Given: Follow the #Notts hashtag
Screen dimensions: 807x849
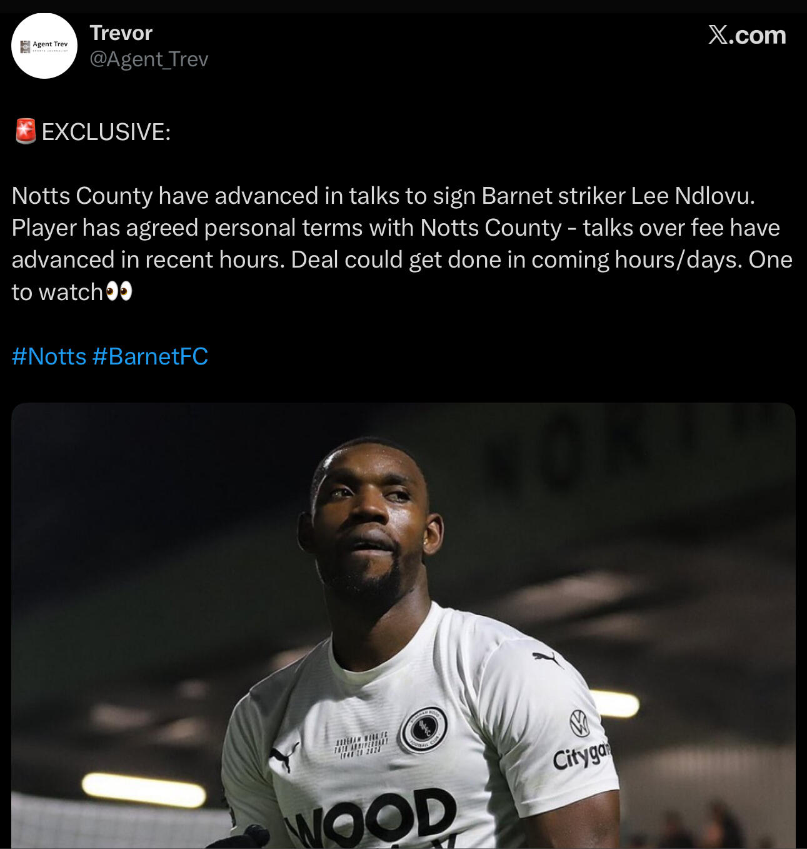Looking at the screenshot, I should pos(49,356).
